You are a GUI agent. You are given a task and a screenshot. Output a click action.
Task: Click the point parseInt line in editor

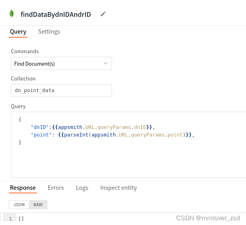tap(113, 135)
